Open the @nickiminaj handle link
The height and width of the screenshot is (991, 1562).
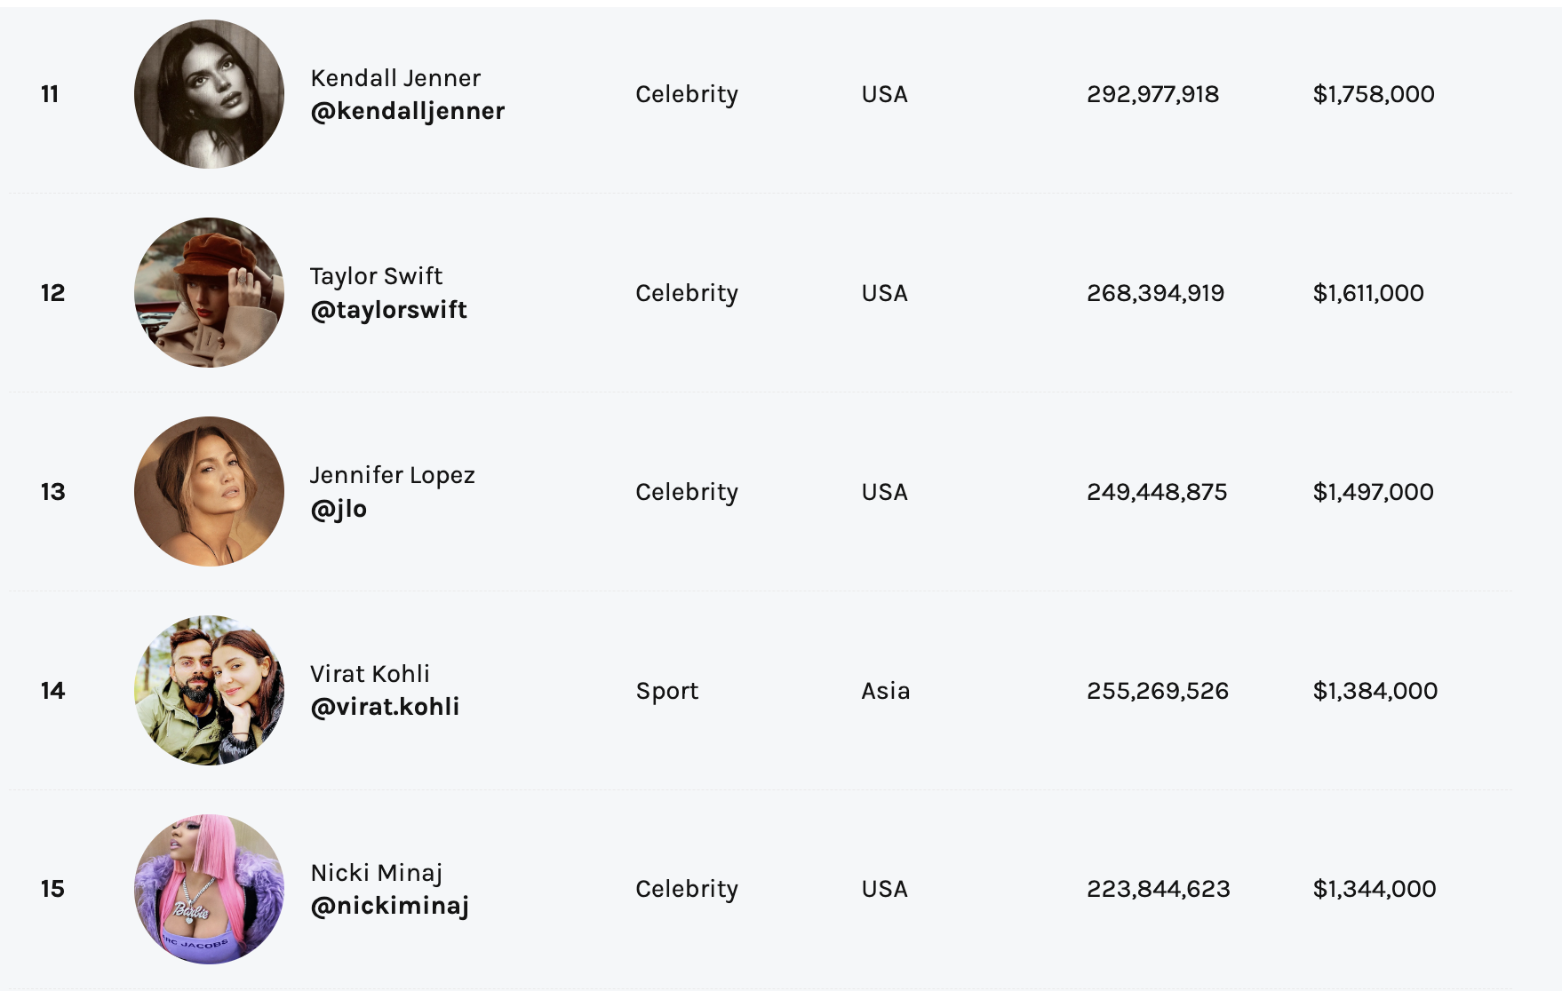pos(389,906)
